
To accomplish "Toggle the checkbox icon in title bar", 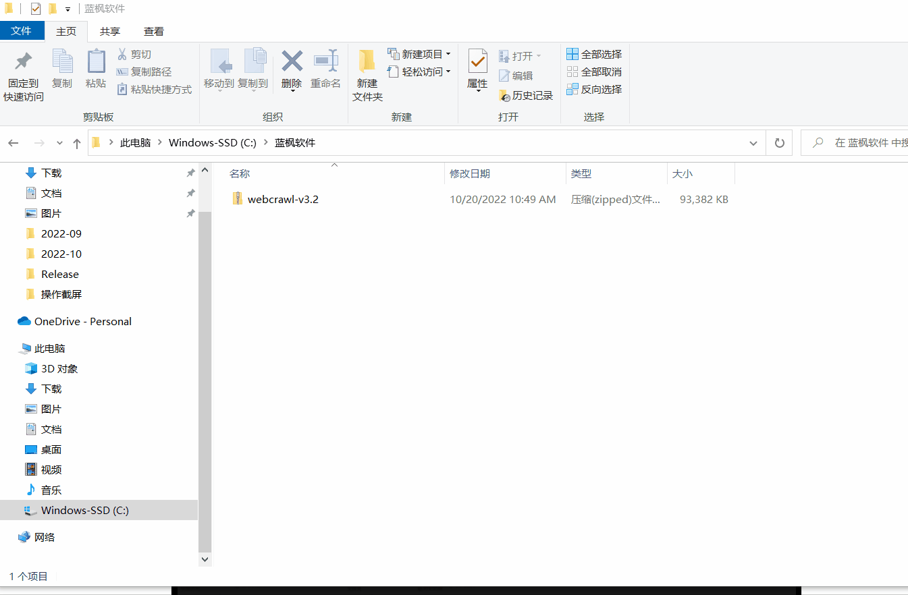I will (x=36, y=9).
